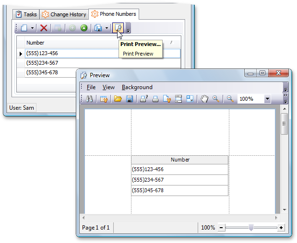The height and width of the screenshot is (243, 297).
Task: Click the Export/Print icon in Phone Numbers toolbar
Action: 98,28
